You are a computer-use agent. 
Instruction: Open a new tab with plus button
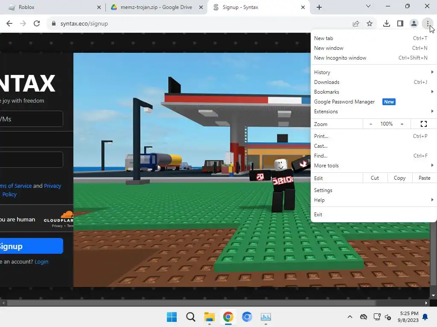point(319,7)
